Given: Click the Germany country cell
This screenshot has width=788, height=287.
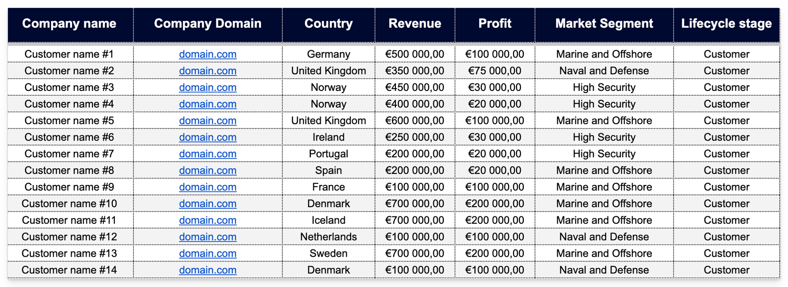Looking at the screenshot, I should (x=328, y=54).
